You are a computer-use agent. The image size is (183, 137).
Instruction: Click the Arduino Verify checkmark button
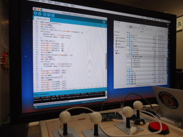tap(35, 13)
